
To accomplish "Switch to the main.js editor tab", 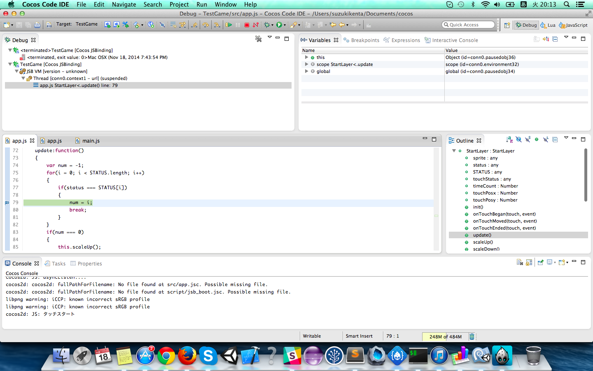I will (x=87, y=141).
